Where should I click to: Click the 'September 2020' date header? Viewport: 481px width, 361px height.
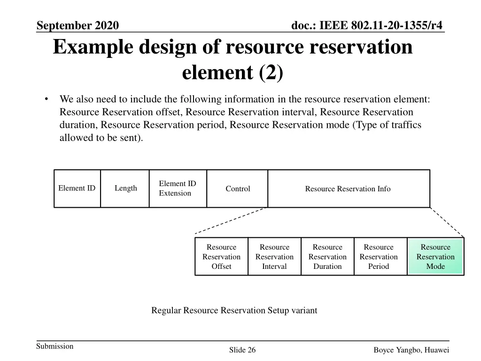point(78,25)
